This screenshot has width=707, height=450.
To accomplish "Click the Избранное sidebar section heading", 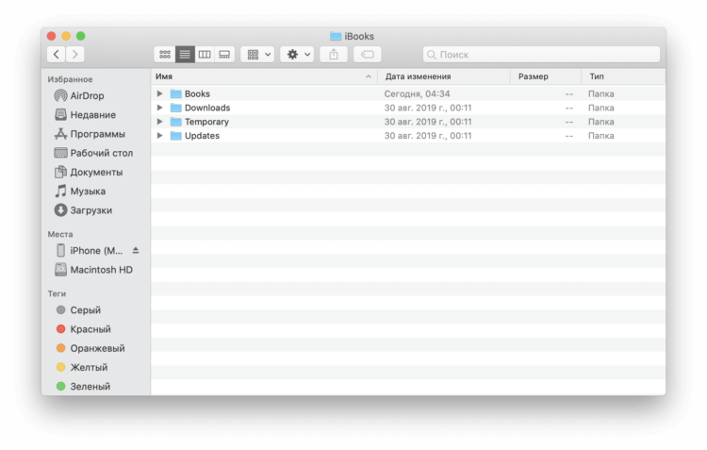I will [70, 79].
